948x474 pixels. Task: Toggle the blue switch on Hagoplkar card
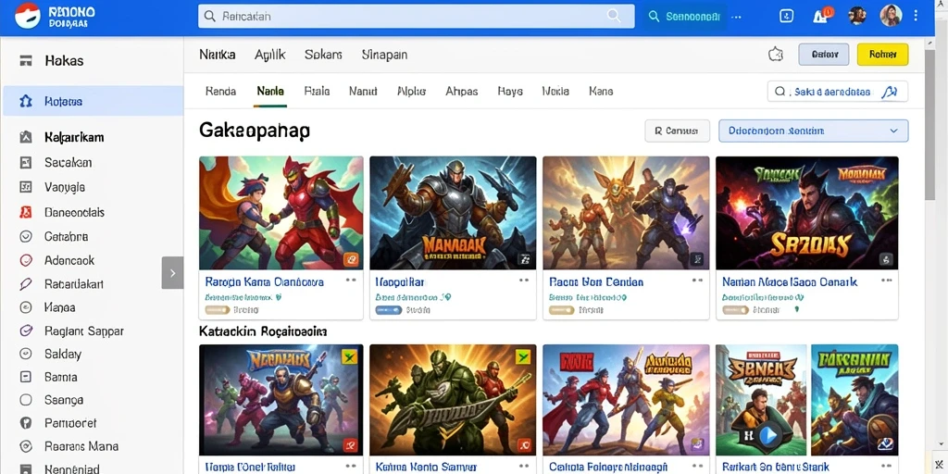pos(389,309)
